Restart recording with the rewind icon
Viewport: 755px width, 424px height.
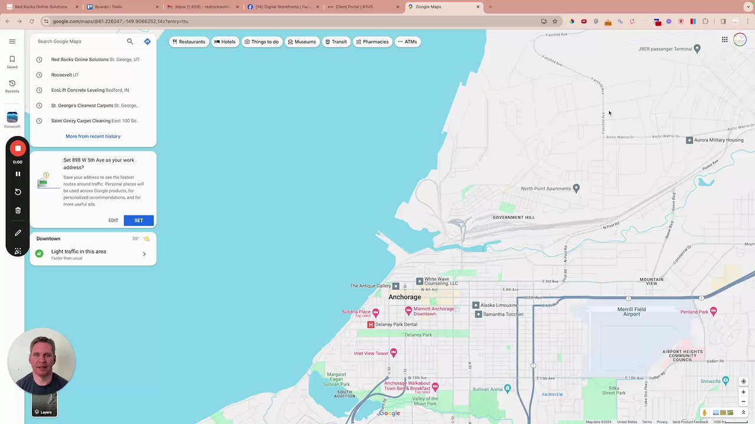pyautogui.click(x=18, y=192)
